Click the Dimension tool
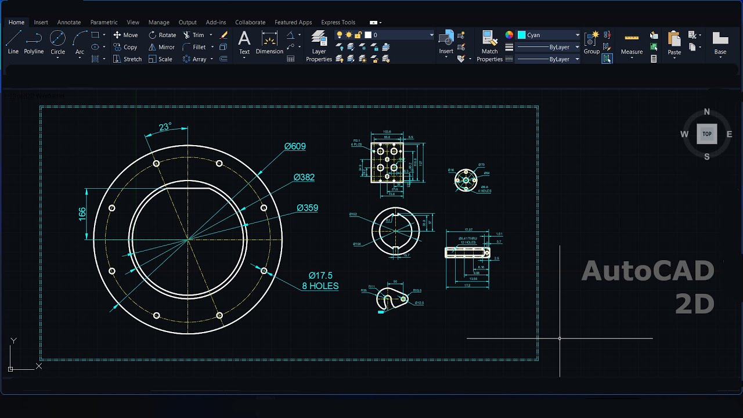The width and height of the screenshot is (743, 418). 269,43
